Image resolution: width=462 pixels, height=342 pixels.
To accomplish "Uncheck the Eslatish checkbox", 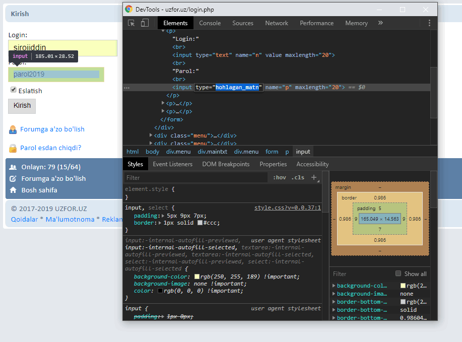I will (14, 90).
